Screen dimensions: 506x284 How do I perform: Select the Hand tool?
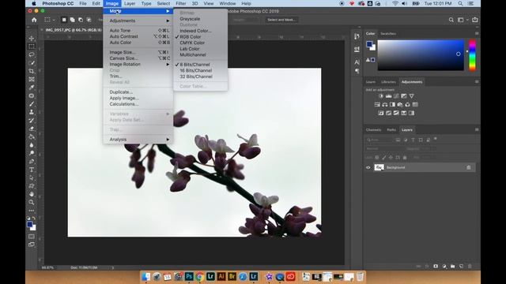32,194
